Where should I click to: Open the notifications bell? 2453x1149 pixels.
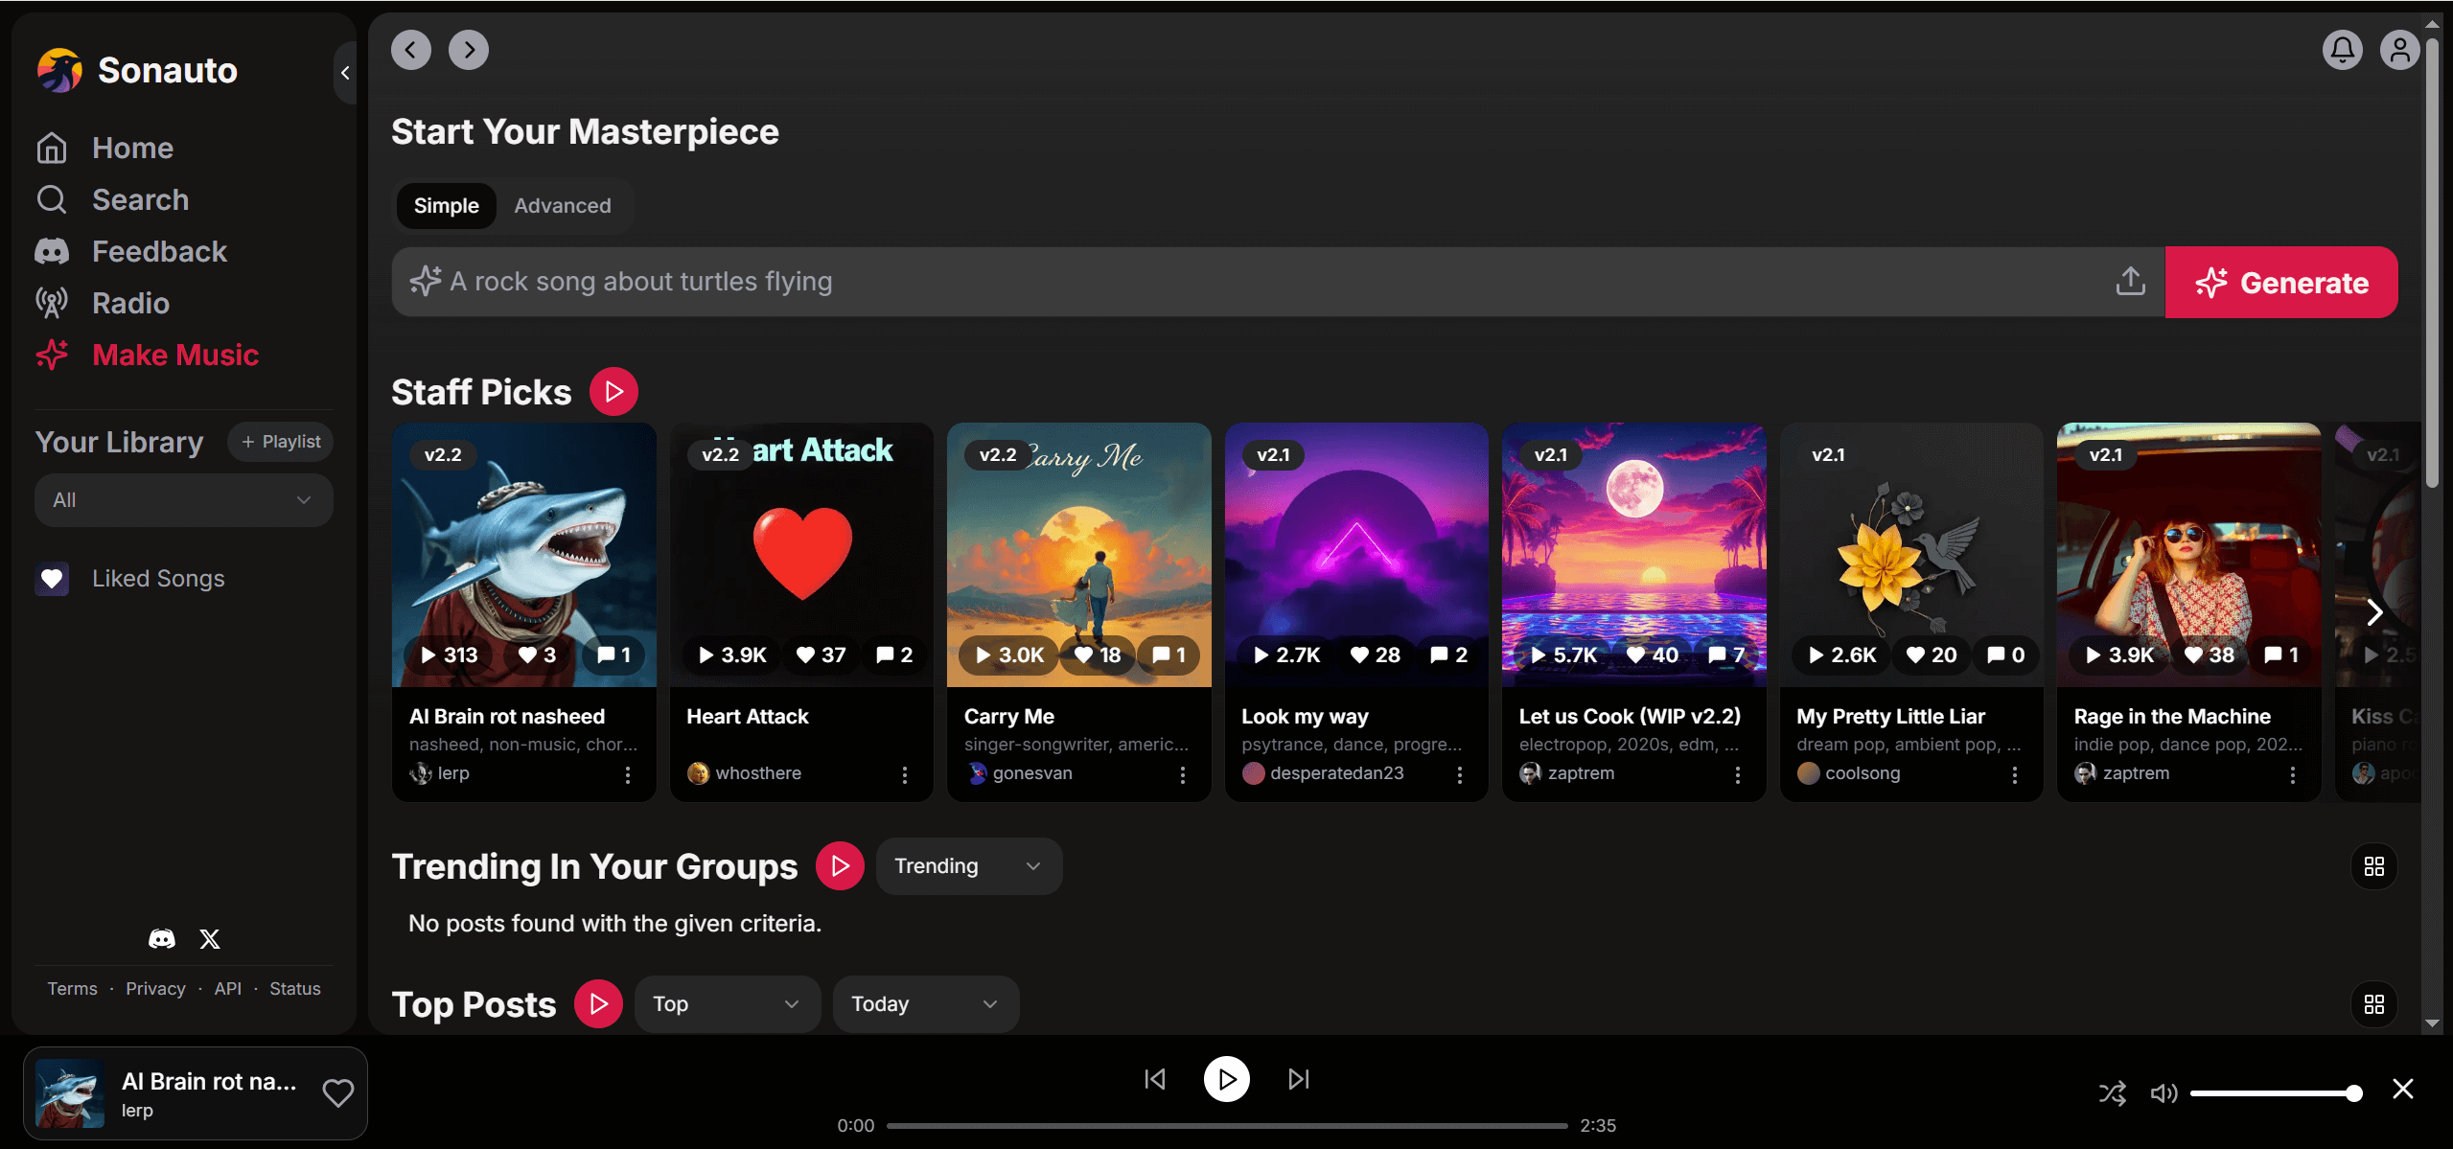pyautogui.click(x=2342, y=50)
